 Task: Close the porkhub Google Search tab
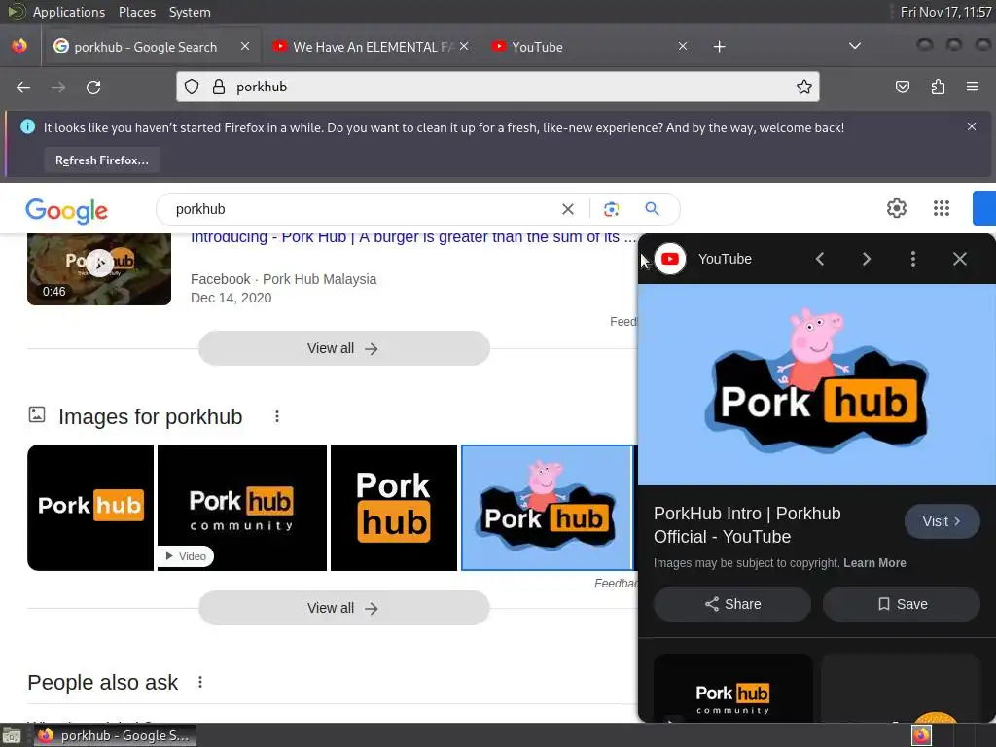(245, 46)
